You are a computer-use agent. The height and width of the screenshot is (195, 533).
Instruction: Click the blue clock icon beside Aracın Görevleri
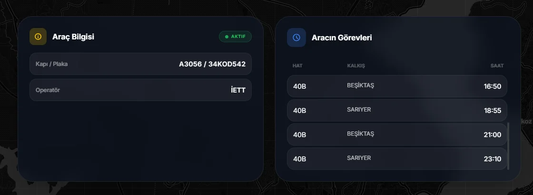tap(296, 37)
